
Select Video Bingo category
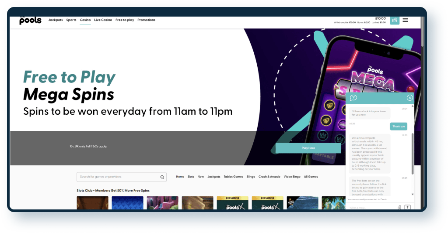(x=292, y=177)
